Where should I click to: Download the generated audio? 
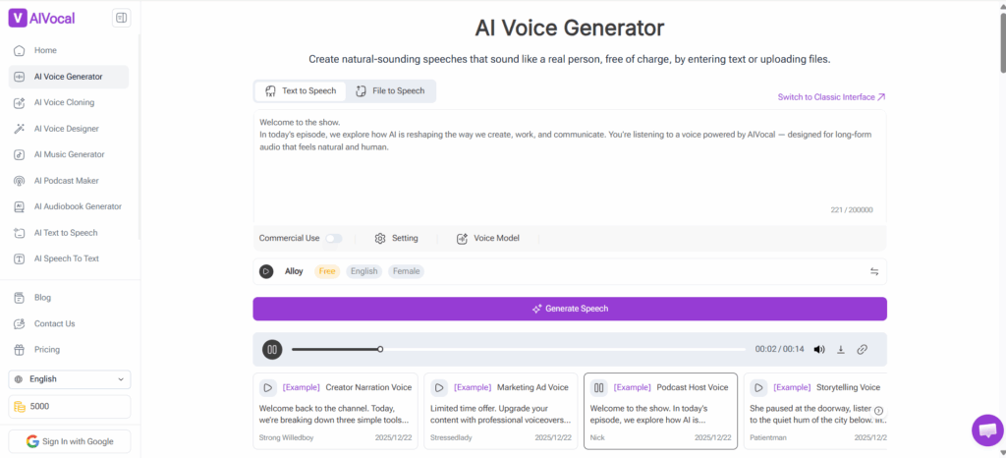pyautogui.click(x=841, y=350)
